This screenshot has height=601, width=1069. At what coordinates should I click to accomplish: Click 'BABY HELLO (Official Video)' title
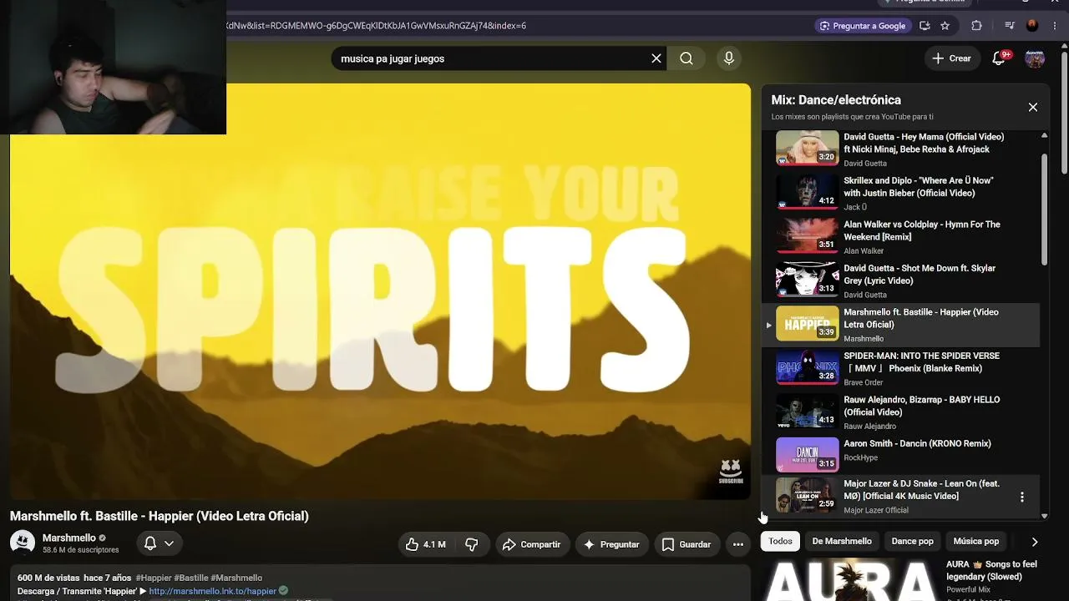(921, 406)
